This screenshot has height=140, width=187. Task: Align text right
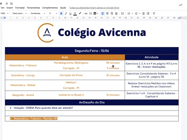coord(112,14)
